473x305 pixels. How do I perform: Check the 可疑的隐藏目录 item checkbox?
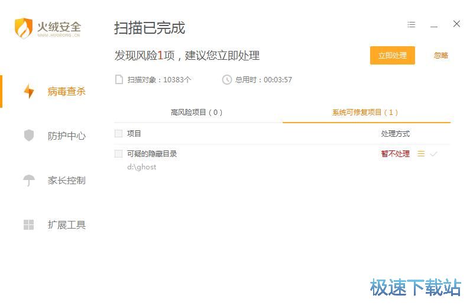tap(119, 153)
